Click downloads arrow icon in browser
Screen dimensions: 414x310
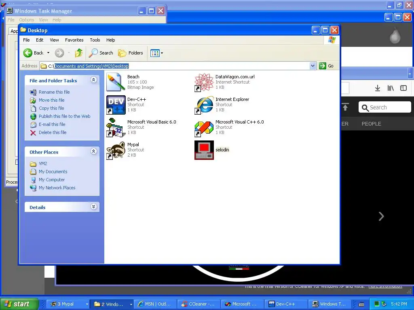coord(378,88)
